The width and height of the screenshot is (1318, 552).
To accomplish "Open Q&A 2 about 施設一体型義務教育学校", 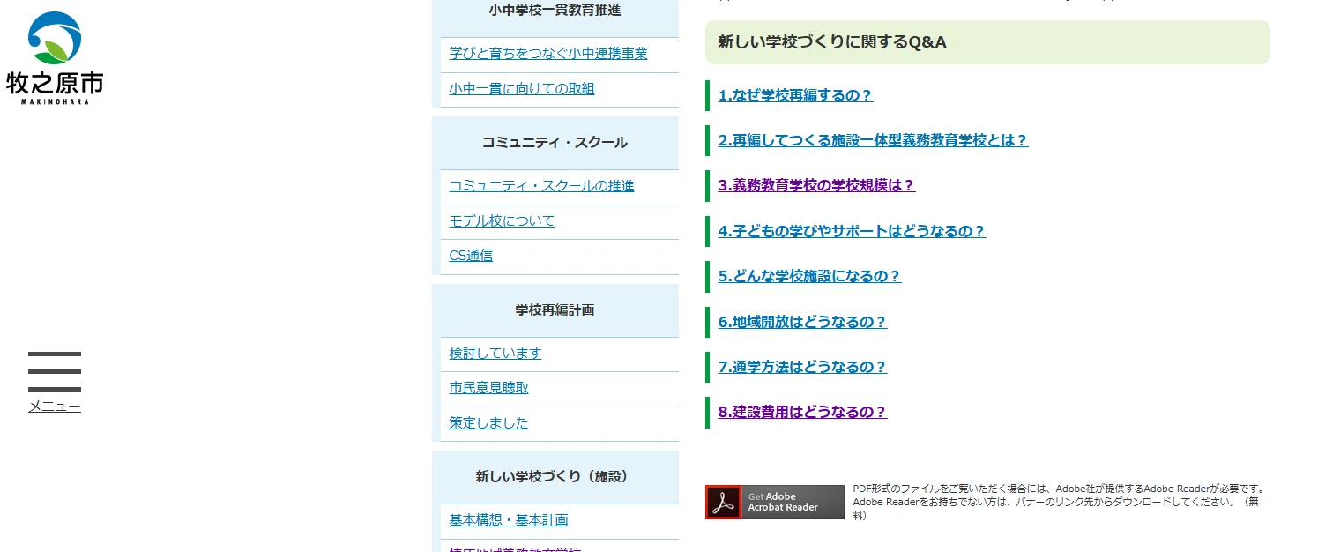I will click(x=873, y=140).
